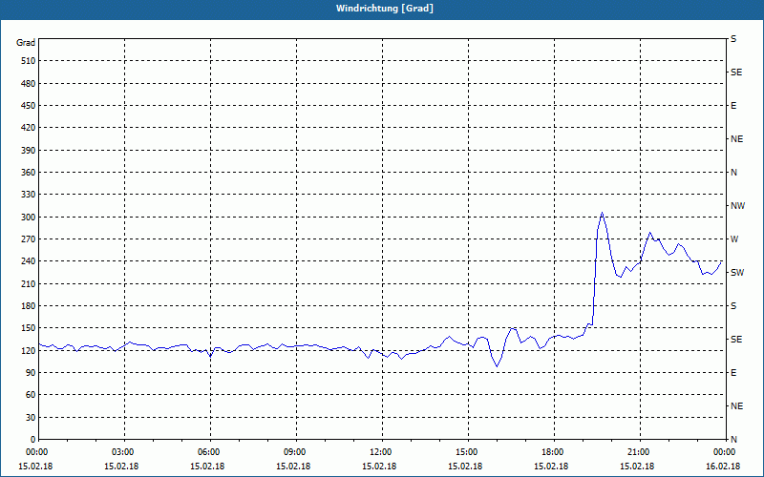Screen dimensions: 764x477
Task: Select the 510 y-axis value
Action: [x=29, y=61]
